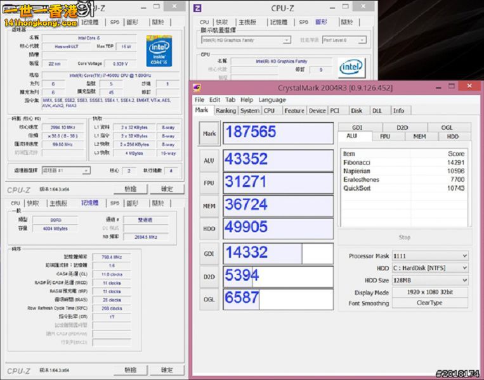Click the OGL score bar 6587
Image resolution: width=484 pixels, height=380 pixels.
[x=278, y=300]
